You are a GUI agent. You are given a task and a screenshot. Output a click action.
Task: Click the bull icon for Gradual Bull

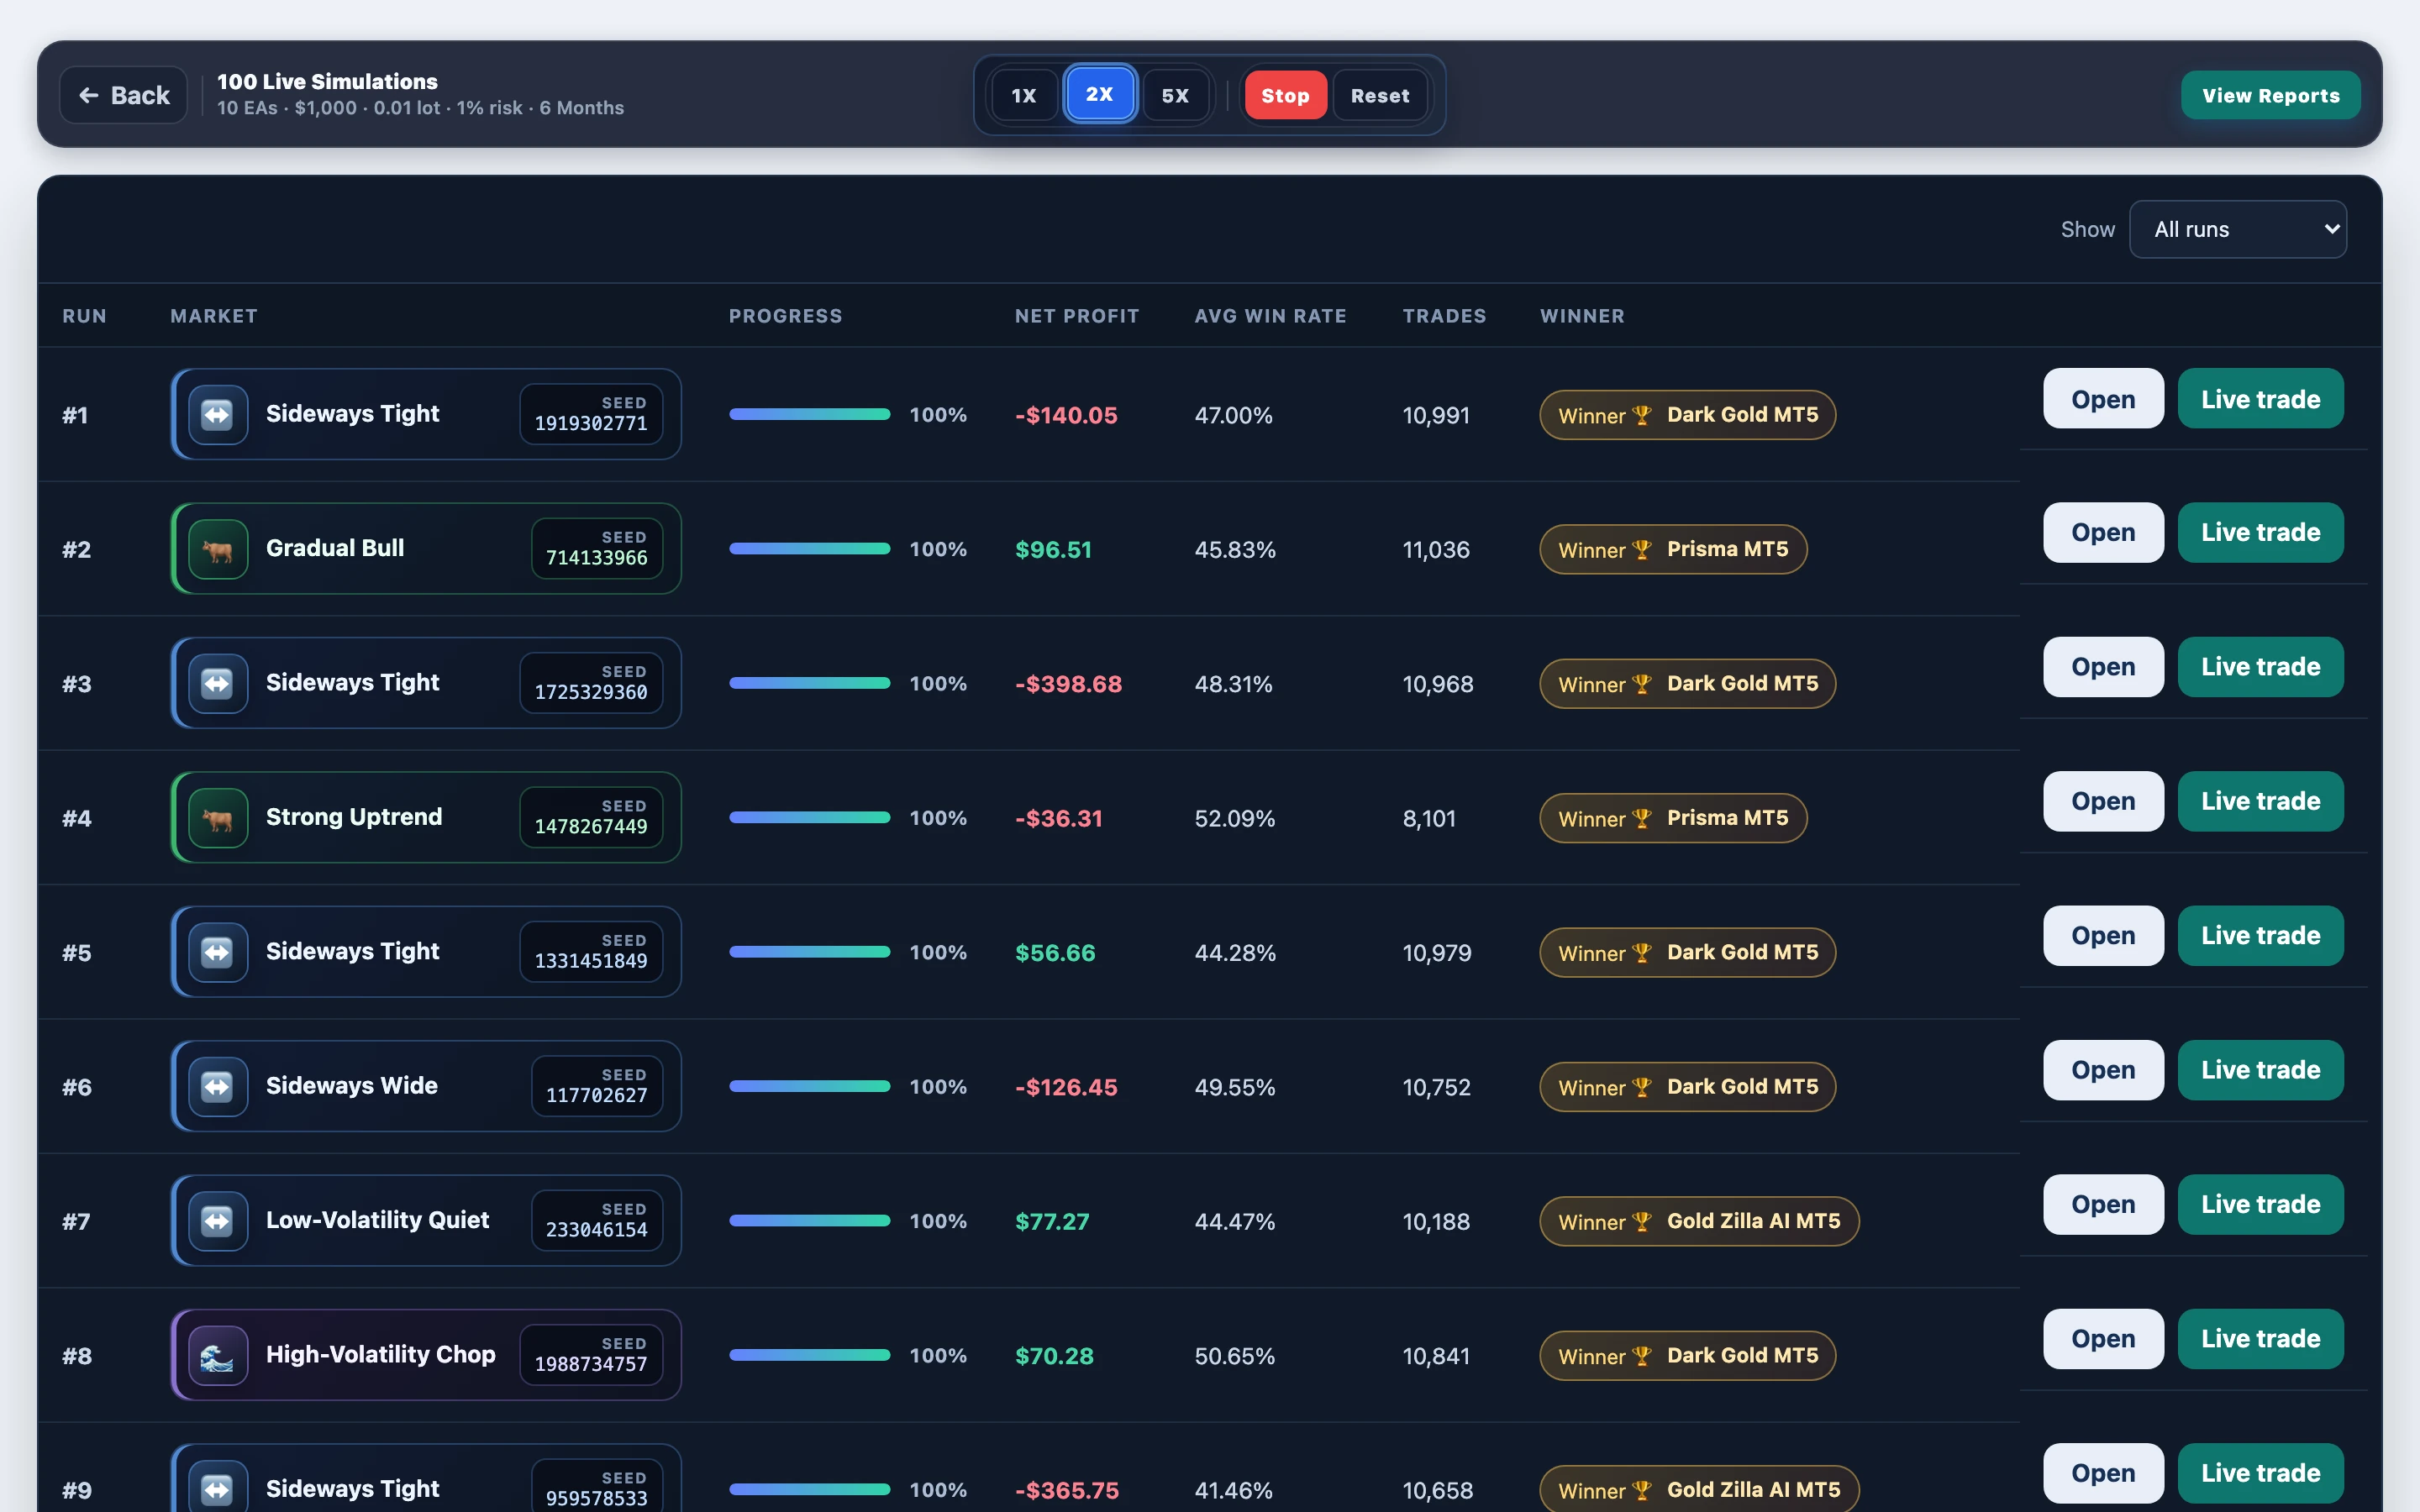tap(218, 549)
